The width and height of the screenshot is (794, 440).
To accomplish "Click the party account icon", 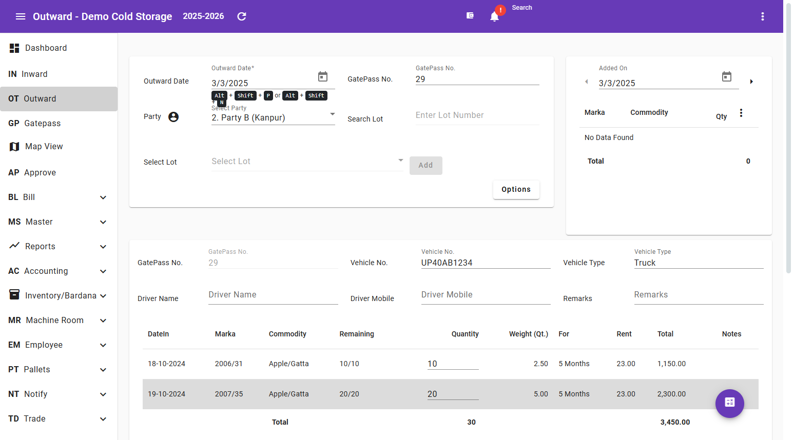I will (173, 117).
